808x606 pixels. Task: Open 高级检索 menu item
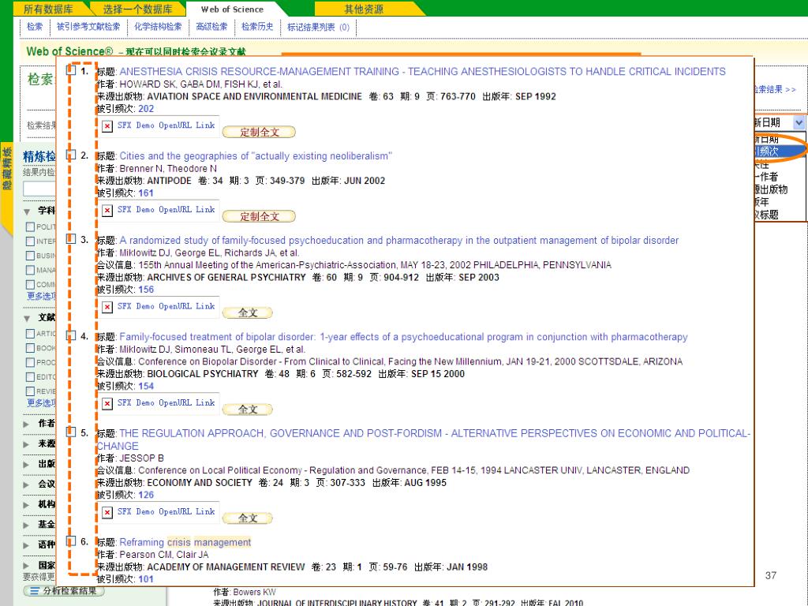(211, 27)
